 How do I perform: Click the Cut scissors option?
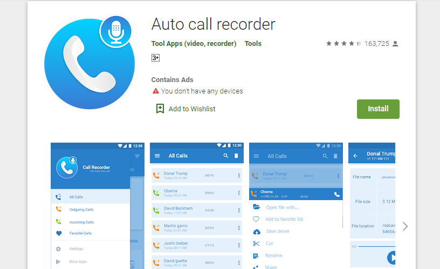click(x=269, y=243)
